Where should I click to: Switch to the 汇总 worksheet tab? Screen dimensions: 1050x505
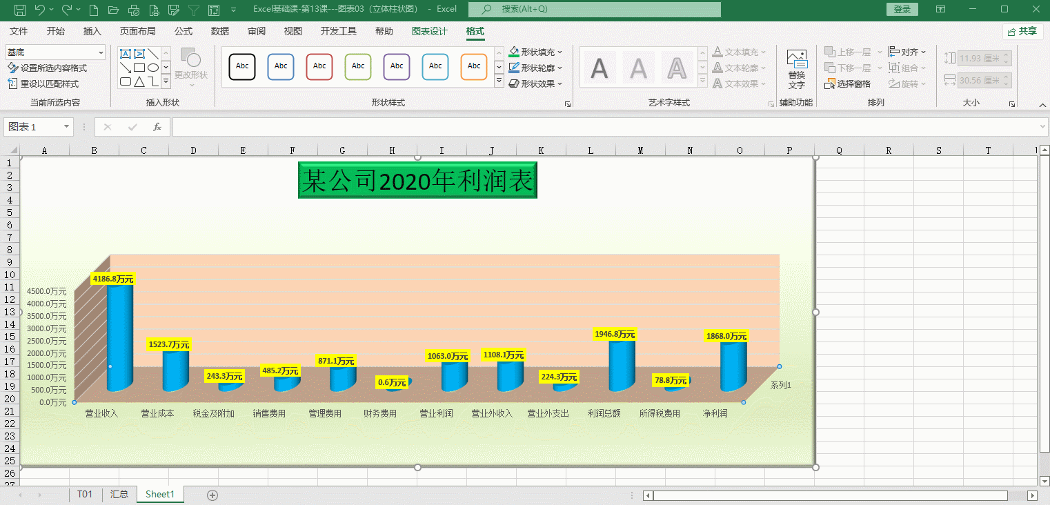(119, 494)
